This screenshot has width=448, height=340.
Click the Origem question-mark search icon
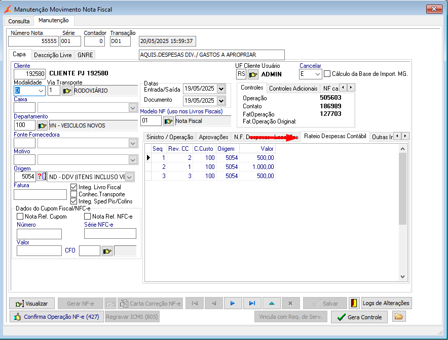click(42, 177)
